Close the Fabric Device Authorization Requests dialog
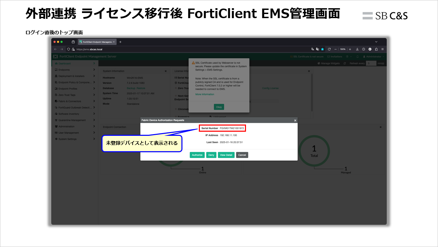438x247 pixels. pyautogui.click(x=295, y=120)
